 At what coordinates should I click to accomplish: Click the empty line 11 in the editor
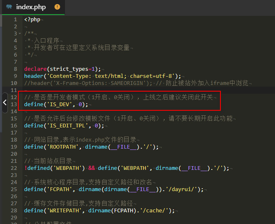(125, 90)
